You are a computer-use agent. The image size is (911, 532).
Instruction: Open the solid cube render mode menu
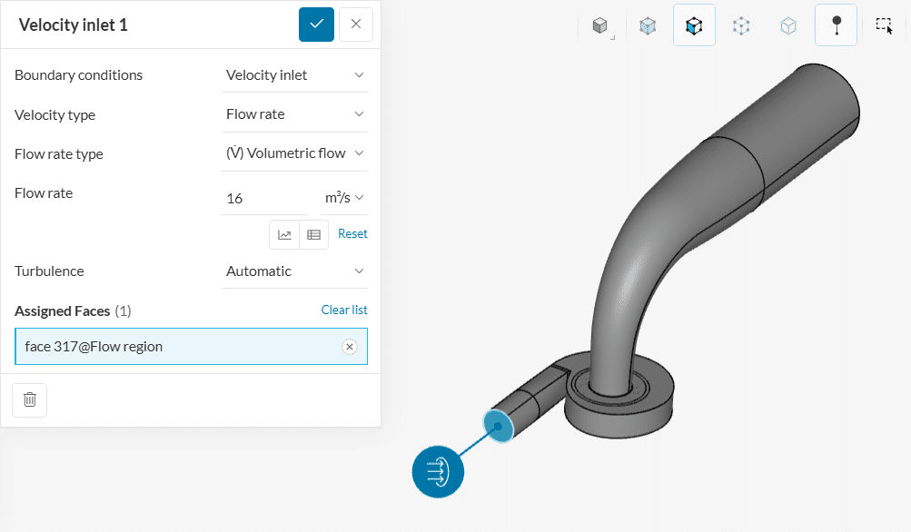(600, 26)
